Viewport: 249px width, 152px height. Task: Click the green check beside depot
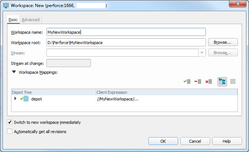tap(21, 99)
